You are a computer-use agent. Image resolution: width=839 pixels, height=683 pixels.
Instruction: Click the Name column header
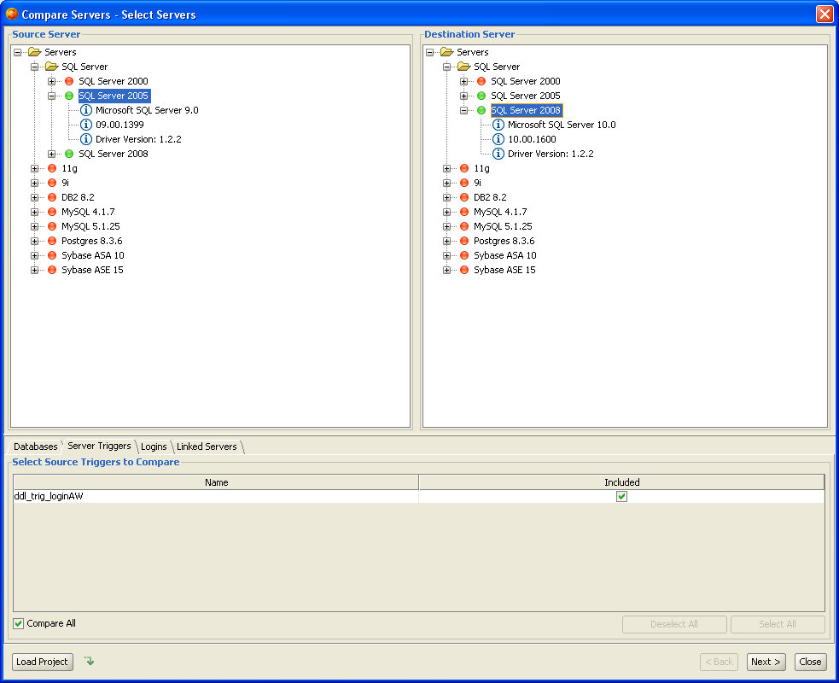(216, 482)
